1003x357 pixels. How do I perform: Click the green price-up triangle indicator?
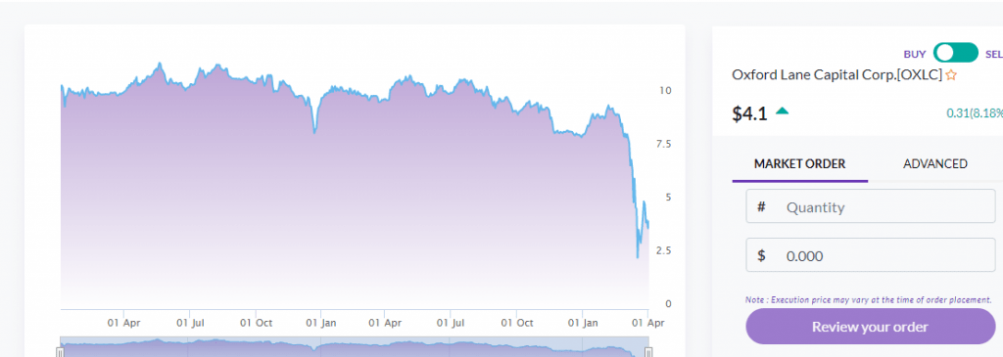pos(782,112)
